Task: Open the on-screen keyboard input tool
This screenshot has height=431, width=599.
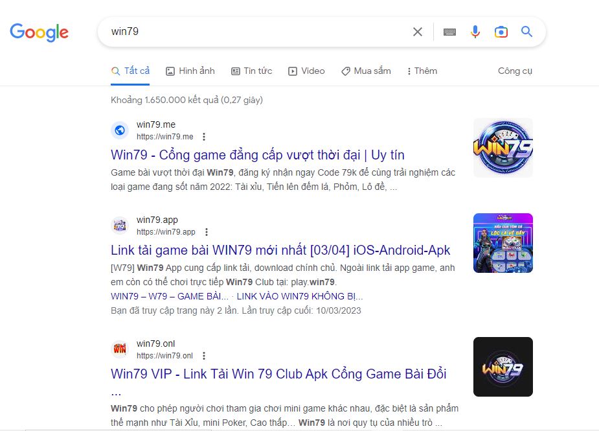Action: coord(449,32)
